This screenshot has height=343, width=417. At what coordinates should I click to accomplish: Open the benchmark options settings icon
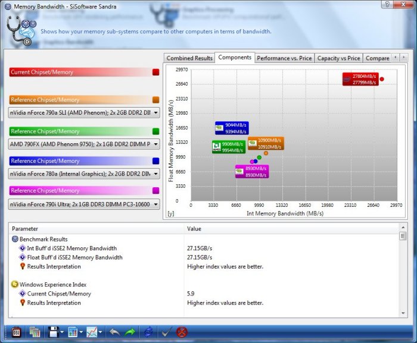point(17,332)
